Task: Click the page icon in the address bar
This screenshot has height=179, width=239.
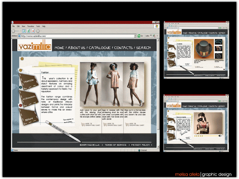Action: tap(19, 36)
